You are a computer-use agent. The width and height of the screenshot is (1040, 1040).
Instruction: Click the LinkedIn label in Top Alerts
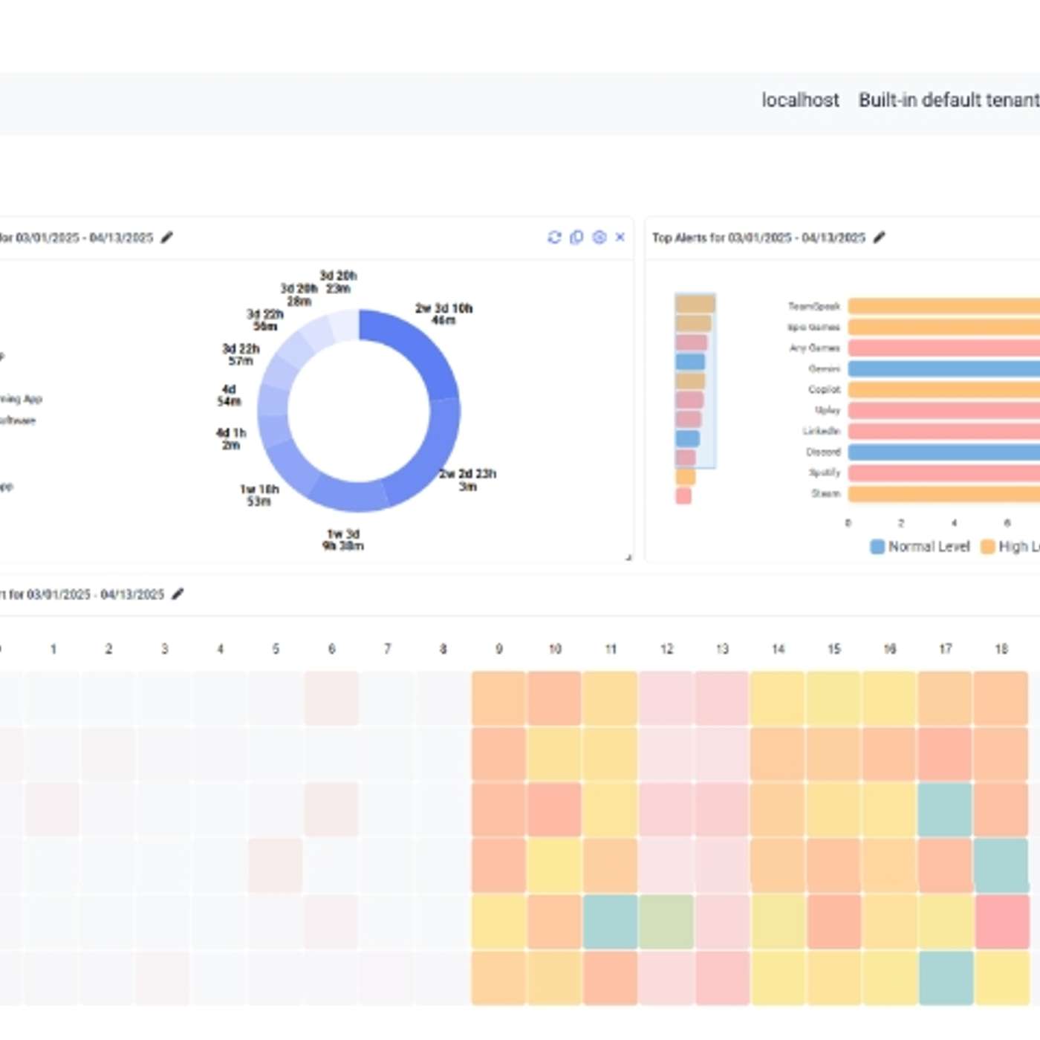coord(821,431)
